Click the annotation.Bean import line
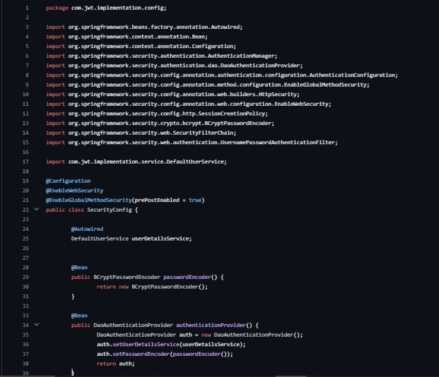 pos(127,37)
